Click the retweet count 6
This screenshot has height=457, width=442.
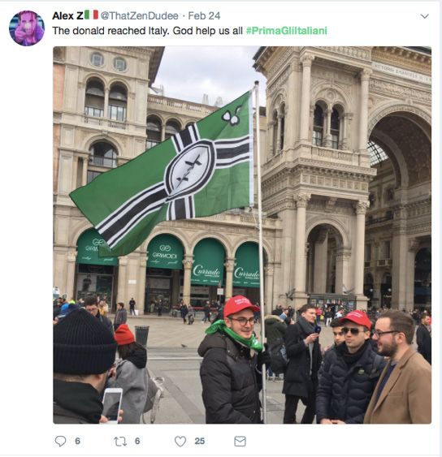click(137, 441)
